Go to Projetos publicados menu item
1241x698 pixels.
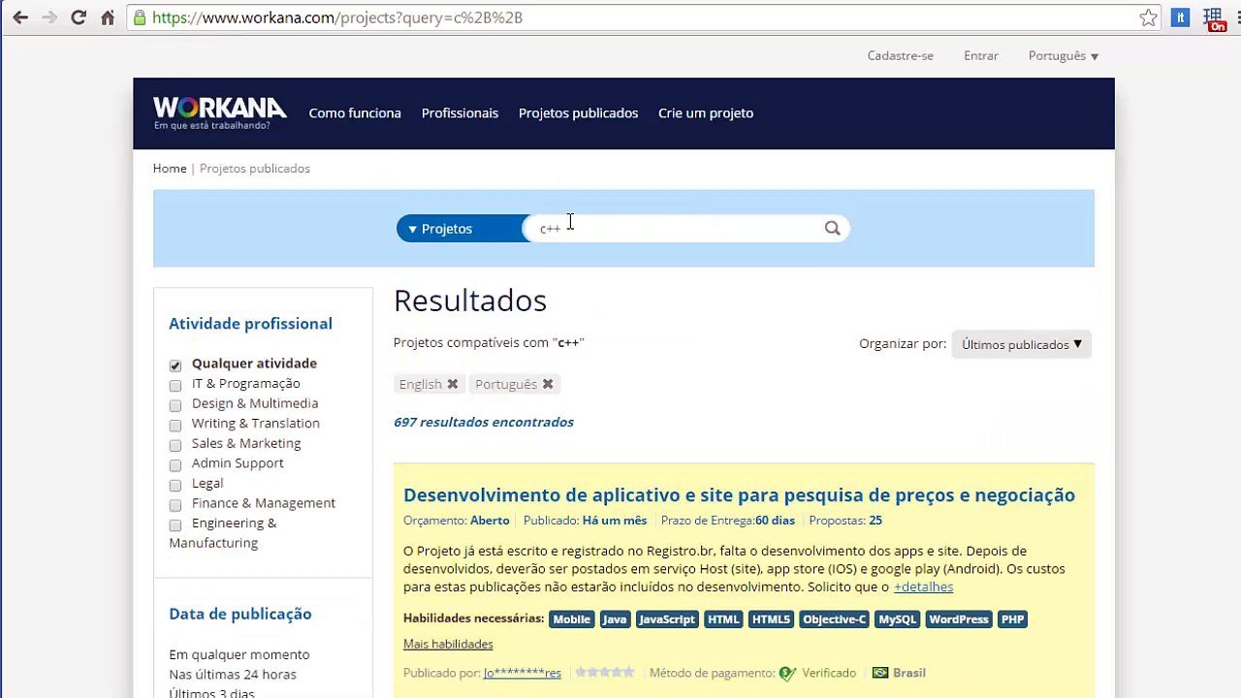click(578, 112)
